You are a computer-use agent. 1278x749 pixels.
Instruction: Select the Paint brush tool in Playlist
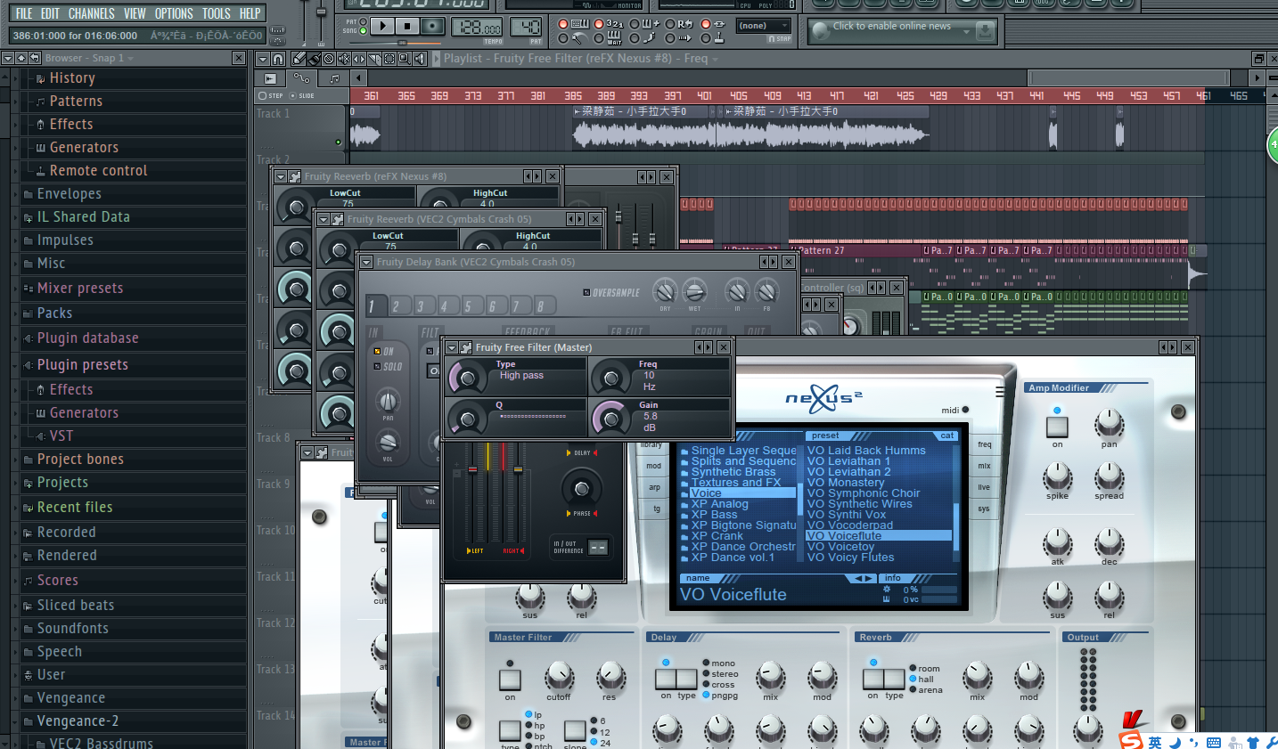pyautogui.click(x=314, y=59)
